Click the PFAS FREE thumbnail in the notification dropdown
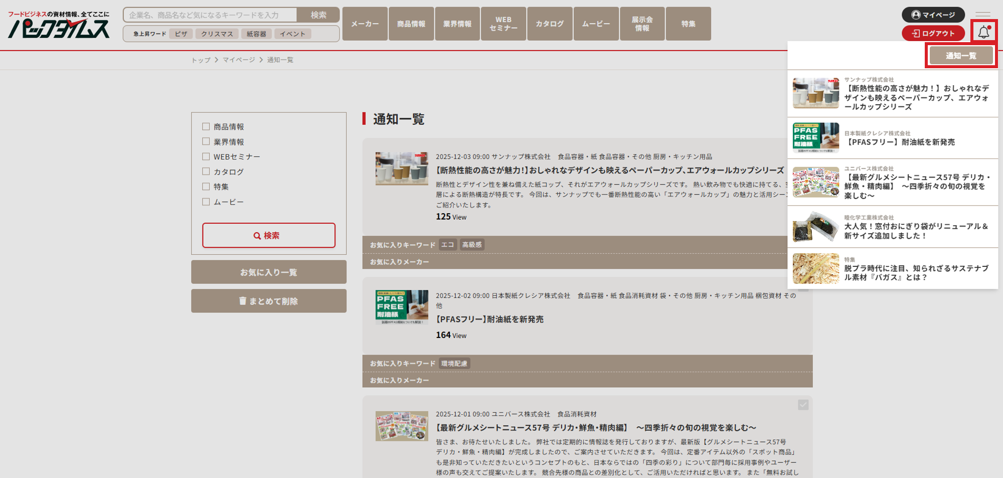Image resolution: width=1003 pixels, height=478 pixels. pos(815,138)
